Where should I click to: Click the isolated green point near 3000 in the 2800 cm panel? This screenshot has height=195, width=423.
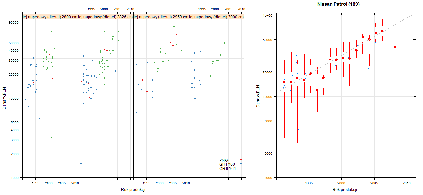(x=51, y=137)
